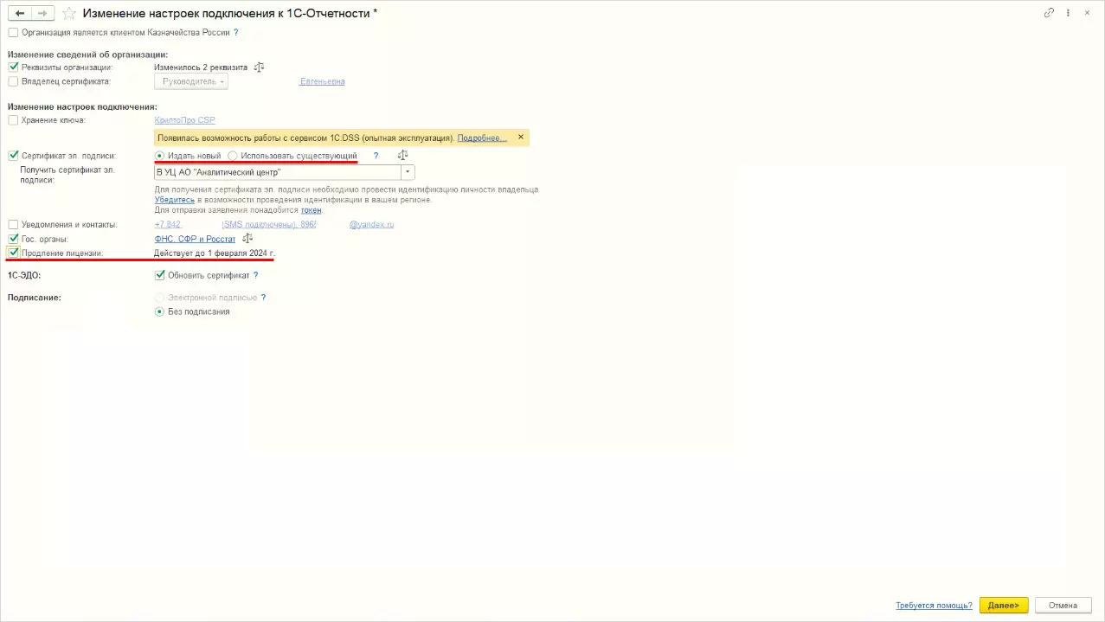Proceed with the Далее> button
This screenshot has width=1105, height=622.
(x=1004, y=606)
